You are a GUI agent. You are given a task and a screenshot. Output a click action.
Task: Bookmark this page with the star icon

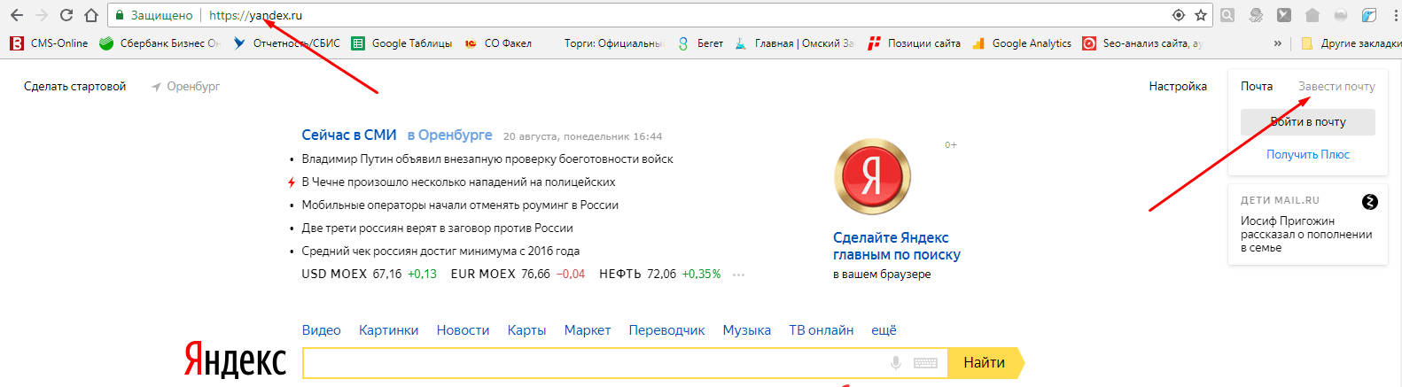[1201, 15]
